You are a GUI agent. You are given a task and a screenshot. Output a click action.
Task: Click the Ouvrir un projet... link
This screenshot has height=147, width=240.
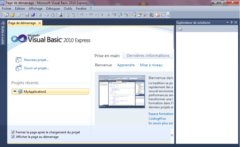click(x=36, y=68)
